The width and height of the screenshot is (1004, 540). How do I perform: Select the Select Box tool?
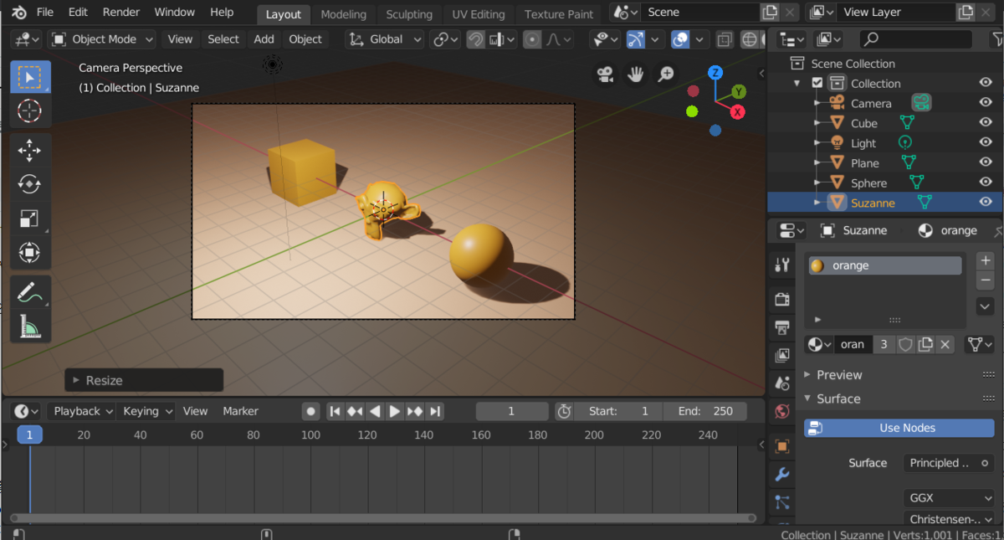pyautogui.click(x=29, y=77)
